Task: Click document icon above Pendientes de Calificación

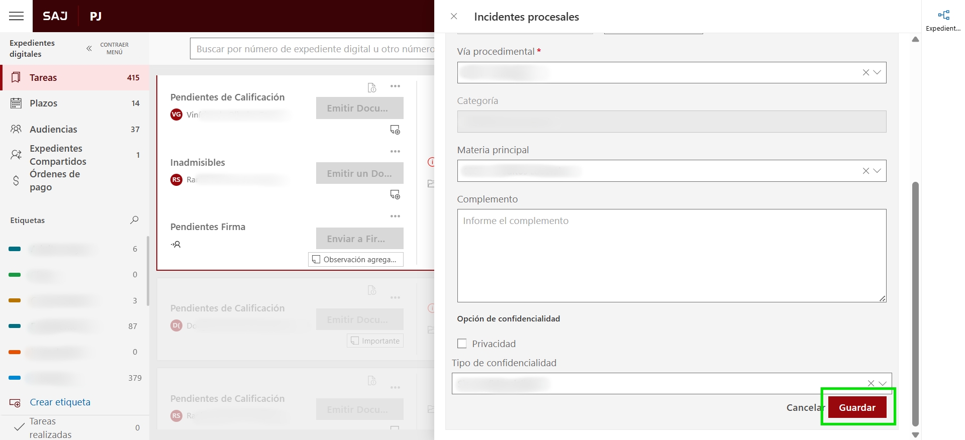Action: pyautogui.click(x=372, y=88)
